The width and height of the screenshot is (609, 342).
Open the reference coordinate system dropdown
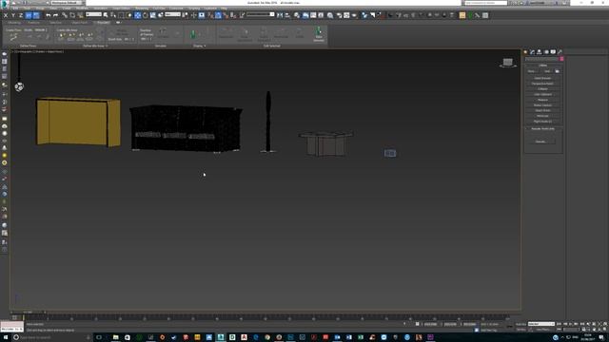pyautogui.click(x=173, y=14)
